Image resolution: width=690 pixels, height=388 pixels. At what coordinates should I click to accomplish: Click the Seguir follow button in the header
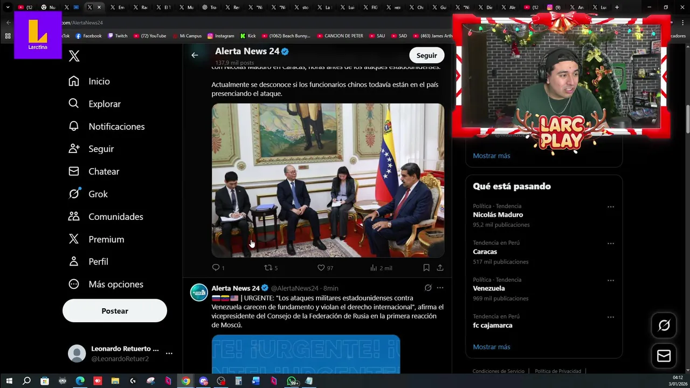(426, 55)
